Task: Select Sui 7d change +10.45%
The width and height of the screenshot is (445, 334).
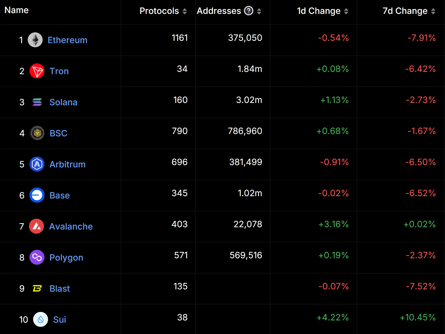Action: click(x=418, y=317)
